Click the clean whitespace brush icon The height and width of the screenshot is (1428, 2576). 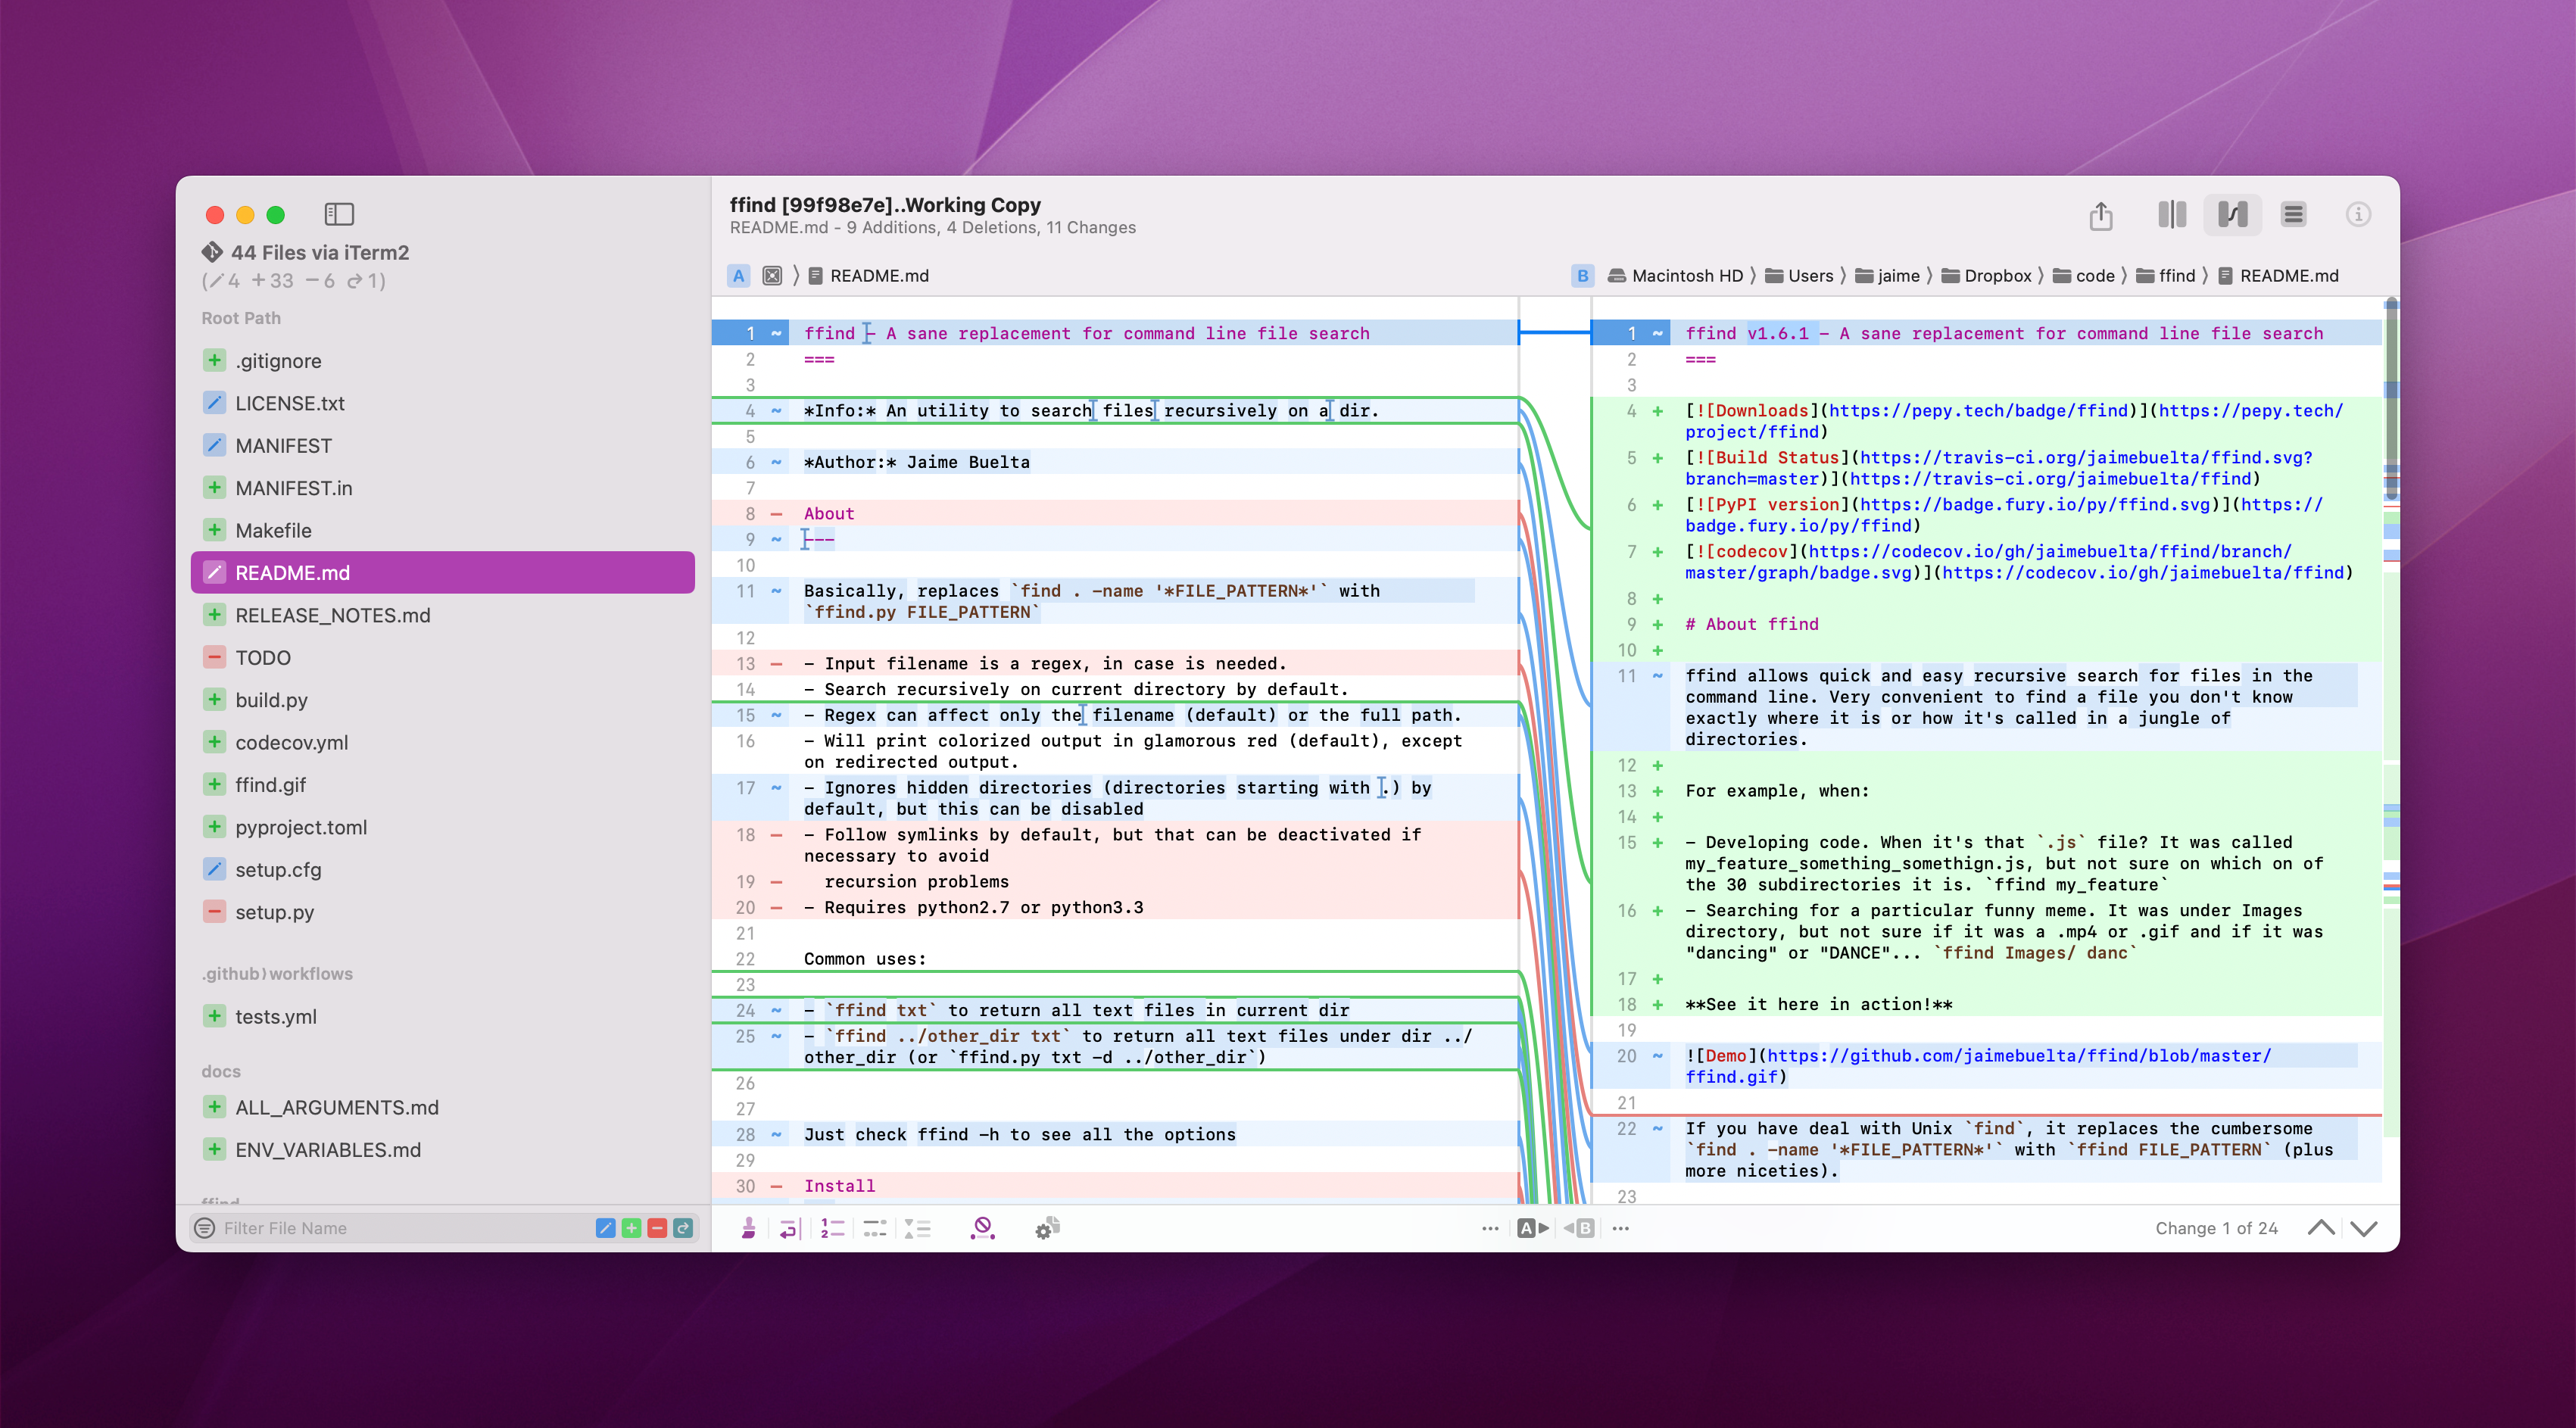[748, 1228]
